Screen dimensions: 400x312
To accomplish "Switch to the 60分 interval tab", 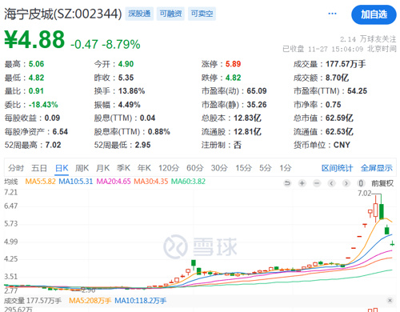I will (x=195, y=168).
